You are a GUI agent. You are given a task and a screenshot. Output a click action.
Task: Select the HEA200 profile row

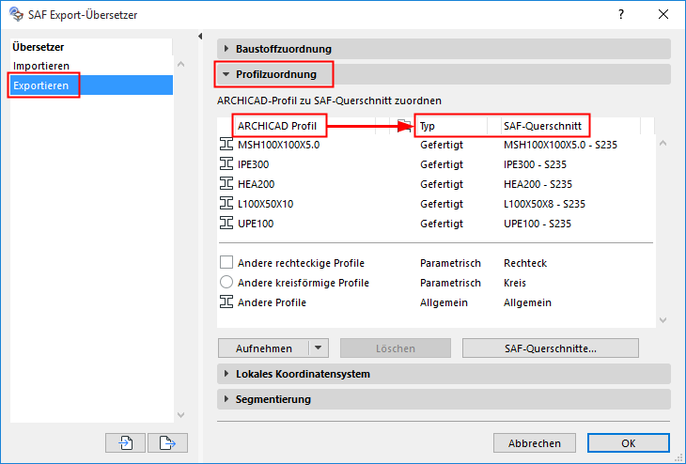pos(436,184)
